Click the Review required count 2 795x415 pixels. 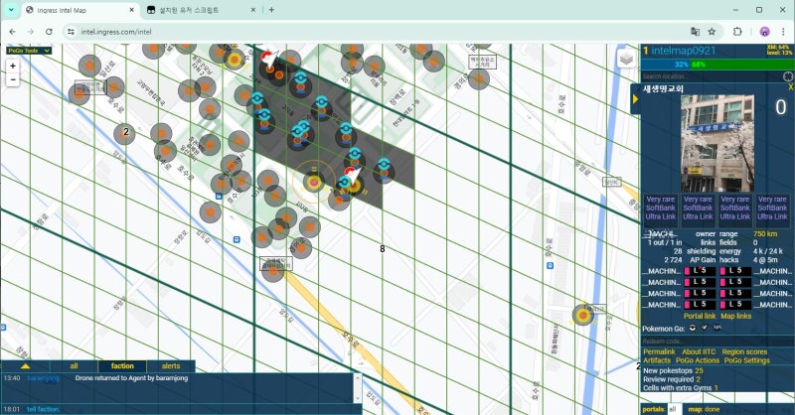[699, 379]
